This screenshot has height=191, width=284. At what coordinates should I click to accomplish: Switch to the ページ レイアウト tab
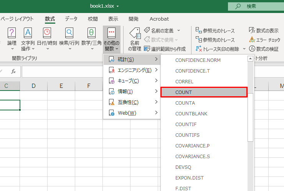(x=17, y=19)
